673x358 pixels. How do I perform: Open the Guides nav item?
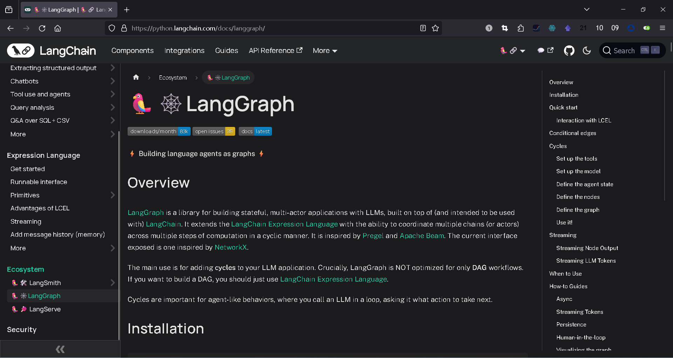[x=226, y=50]
